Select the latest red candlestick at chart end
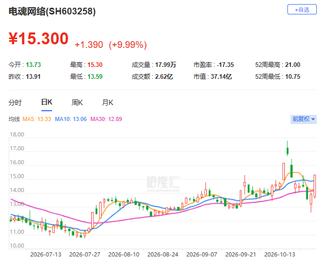 click(315, 186)
